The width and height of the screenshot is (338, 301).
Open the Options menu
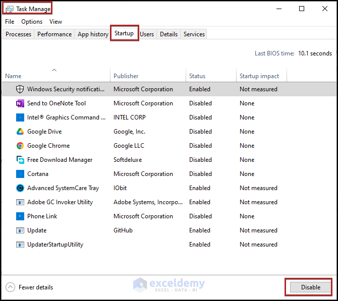[x=32, y=22]
